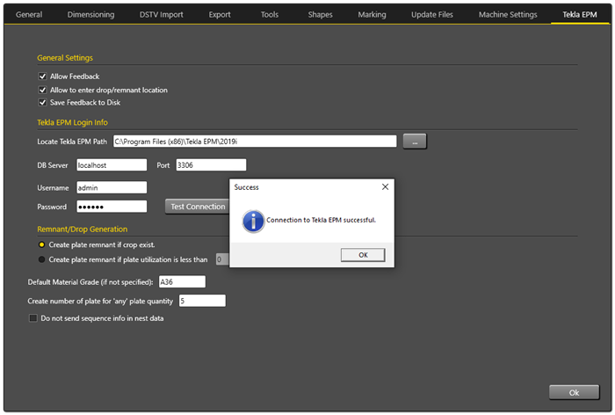Click the Remnant/Drop Generation heading

pyautogui.click(x=83, y=229)
